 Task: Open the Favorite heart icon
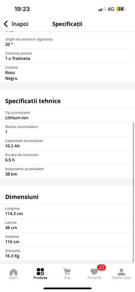point(94,272)
